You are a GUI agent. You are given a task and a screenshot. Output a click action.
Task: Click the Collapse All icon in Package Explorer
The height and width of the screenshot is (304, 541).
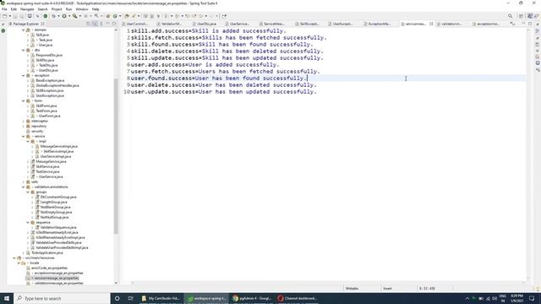(x=88, y=24)
